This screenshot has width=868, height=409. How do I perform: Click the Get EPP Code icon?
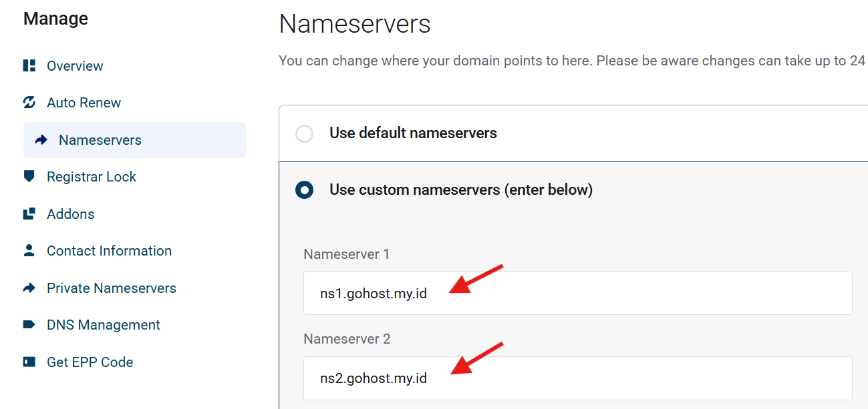click(x=29, y=362)
